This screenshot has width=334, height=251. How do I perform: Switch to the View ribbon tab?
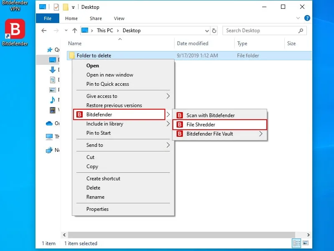tap(119, 18)
